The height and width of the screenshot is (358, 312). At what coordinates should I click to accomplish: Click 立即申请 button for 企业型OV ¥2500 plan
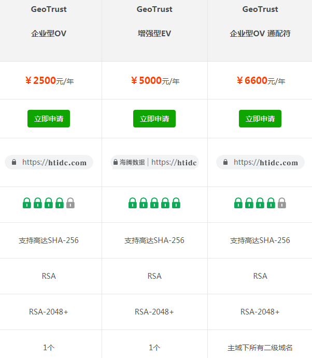tap(49, 119)
